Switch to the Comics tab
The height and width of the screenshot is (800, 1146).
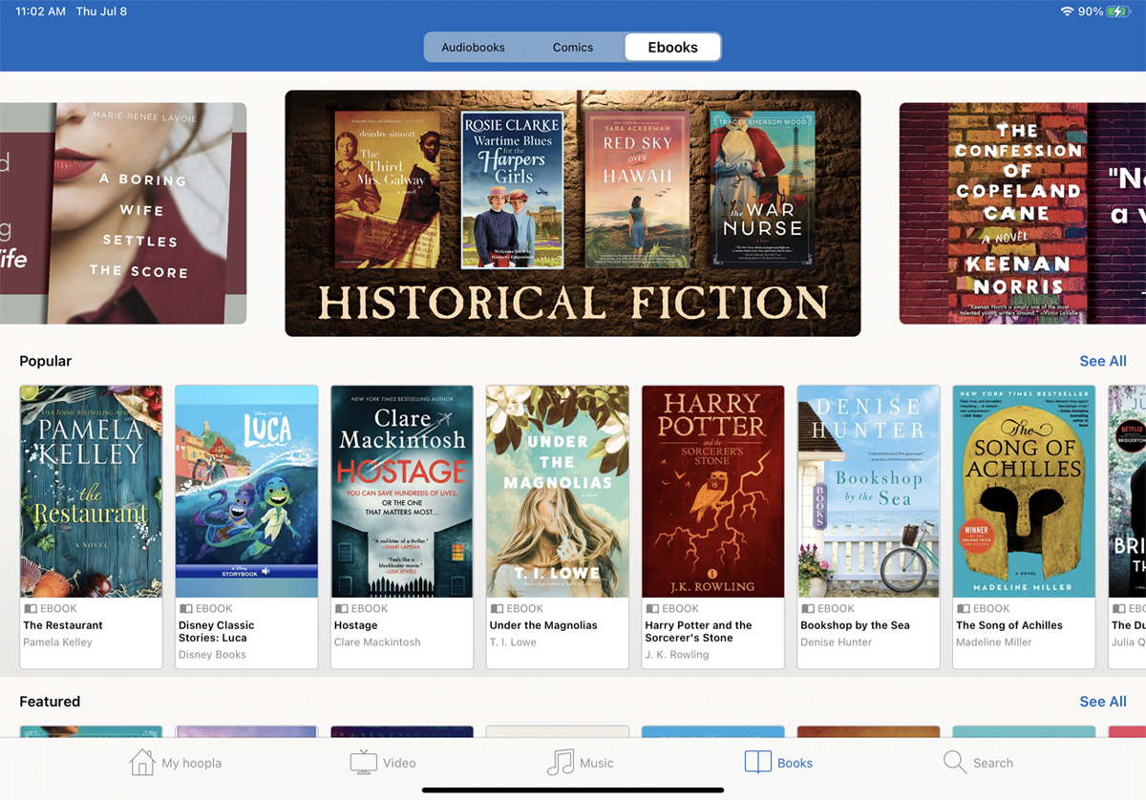pos(573,47)
